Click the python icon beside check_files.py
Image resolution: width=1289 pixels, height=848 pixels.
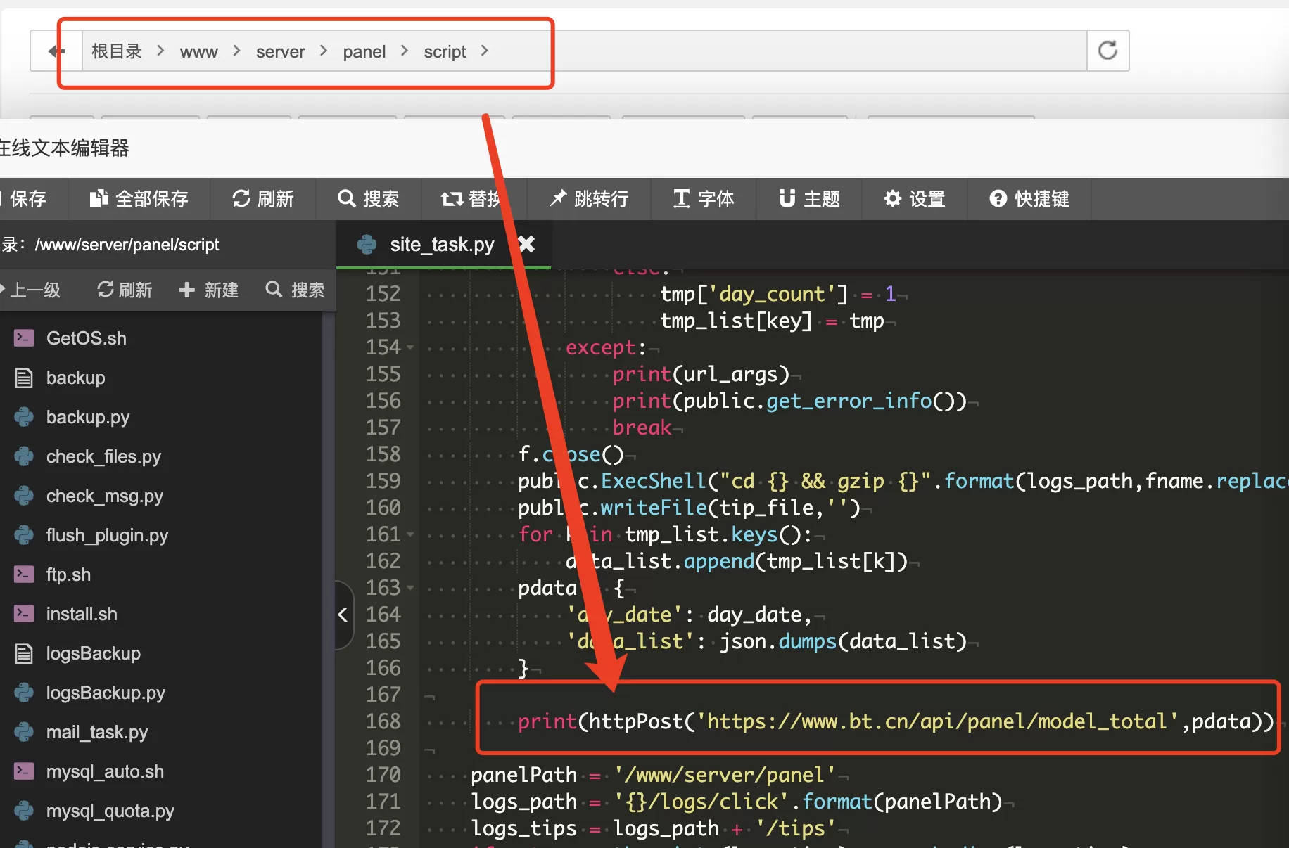point(24,456)
